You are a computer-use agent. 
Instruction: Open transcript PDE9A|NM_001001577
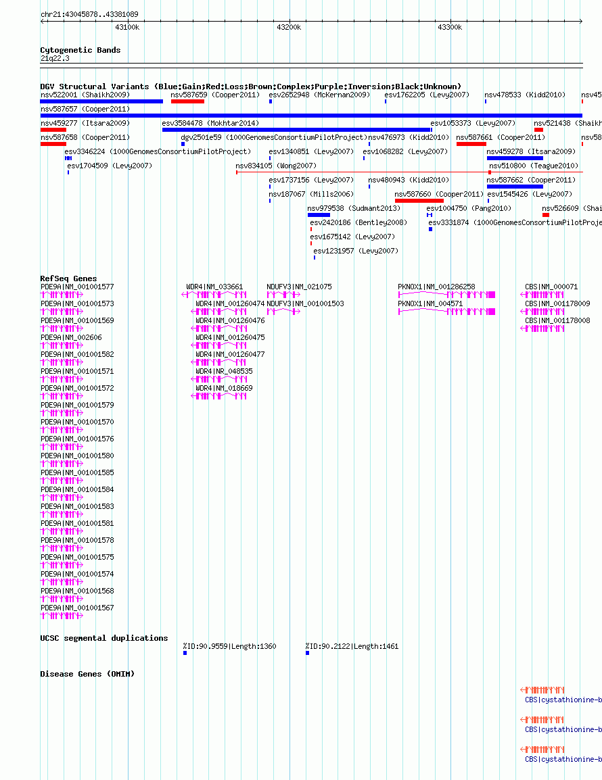[x=77, y=287]
